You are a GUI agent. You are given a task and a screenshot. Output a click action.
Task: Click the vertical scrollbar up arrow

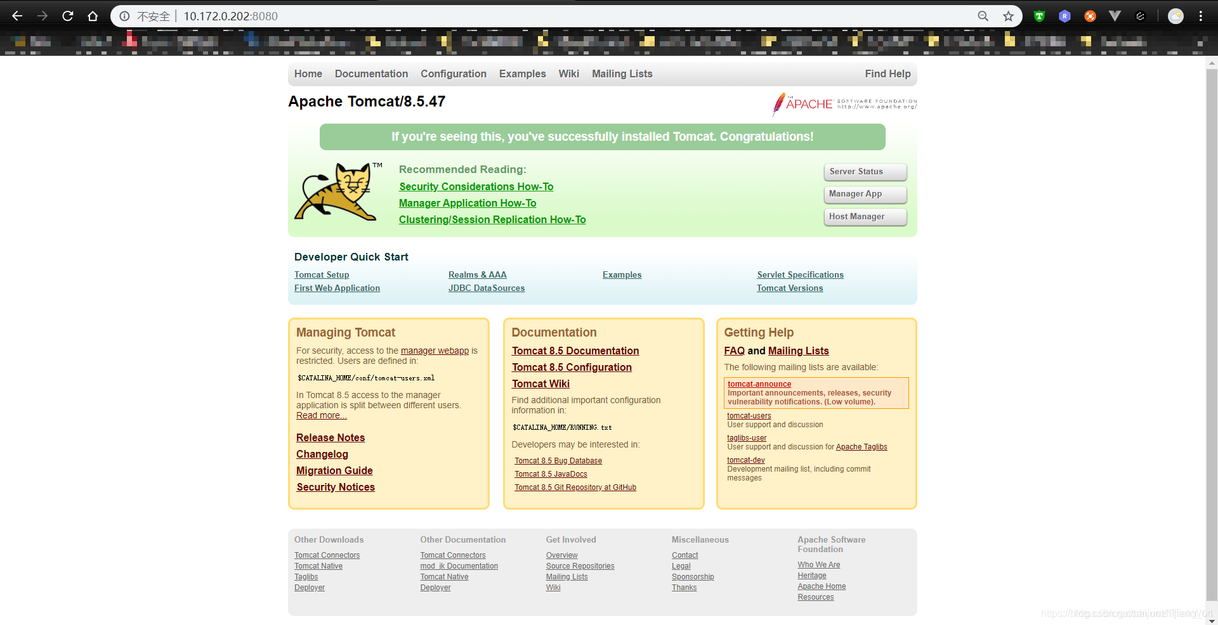pyautogui.click(x=1212, y=63)
